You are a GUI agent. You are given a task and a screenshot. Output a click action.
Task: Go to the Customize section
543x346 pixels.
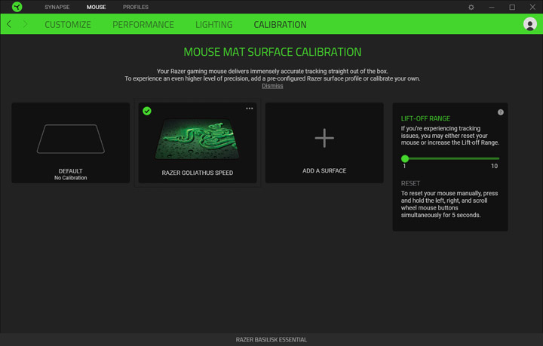pyautogui.click(x=68, y=25)
